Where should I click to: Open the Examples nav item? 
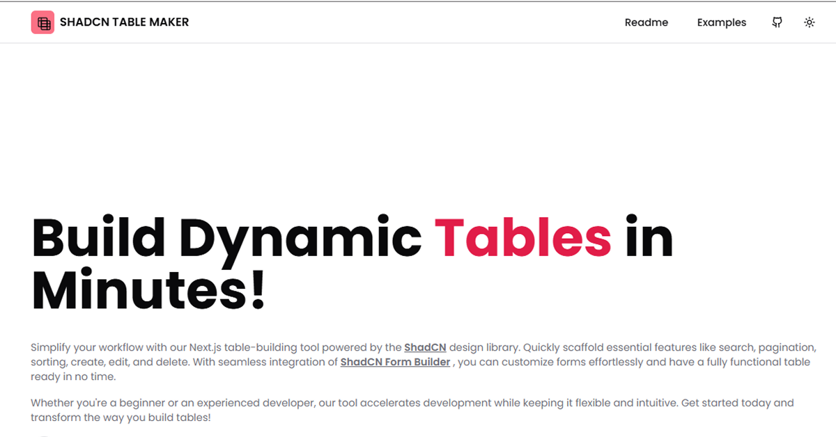(722, 22)
